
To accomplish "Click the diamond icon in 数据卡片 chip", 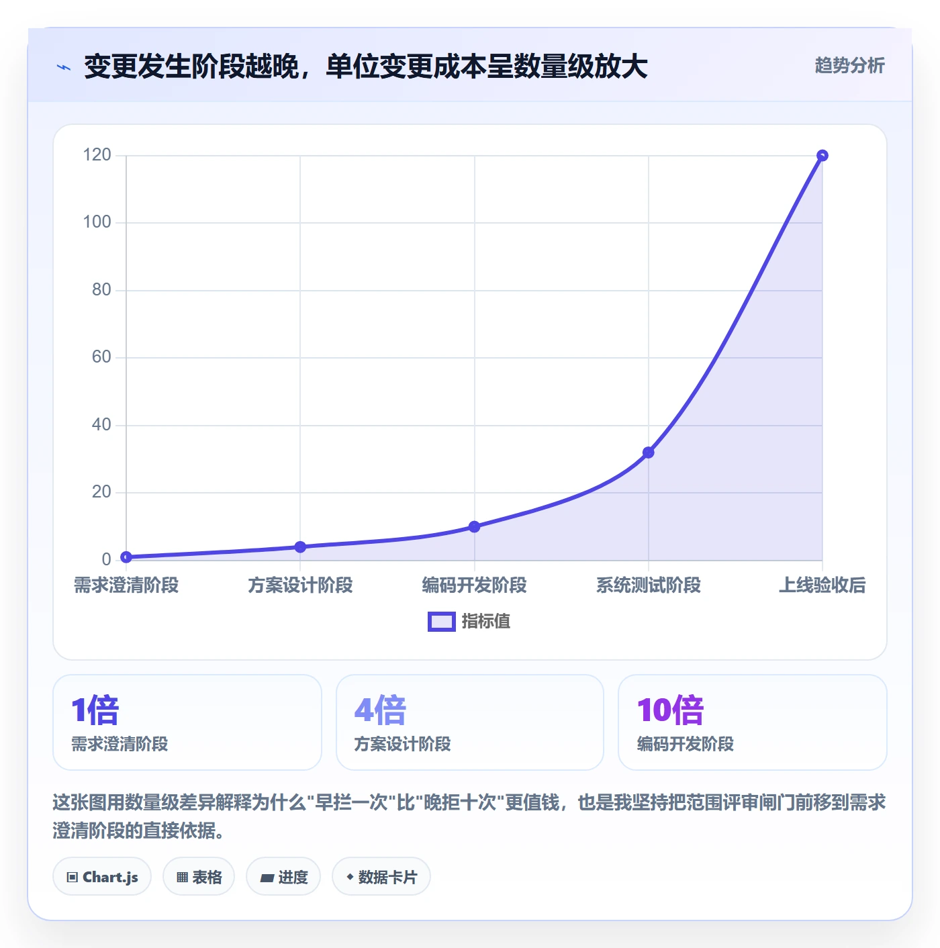I will (x=350, y=877).
